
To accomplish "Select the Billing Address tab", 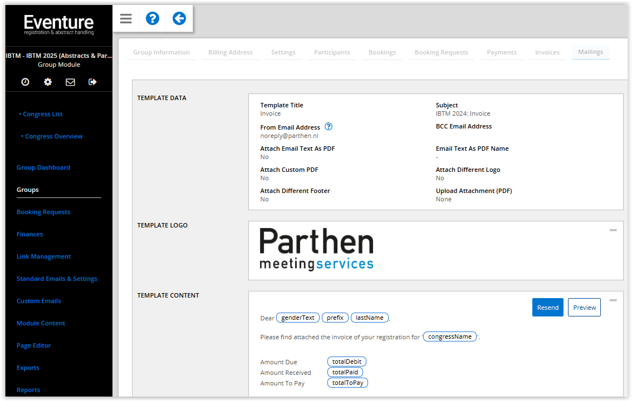I will (231, 52).
